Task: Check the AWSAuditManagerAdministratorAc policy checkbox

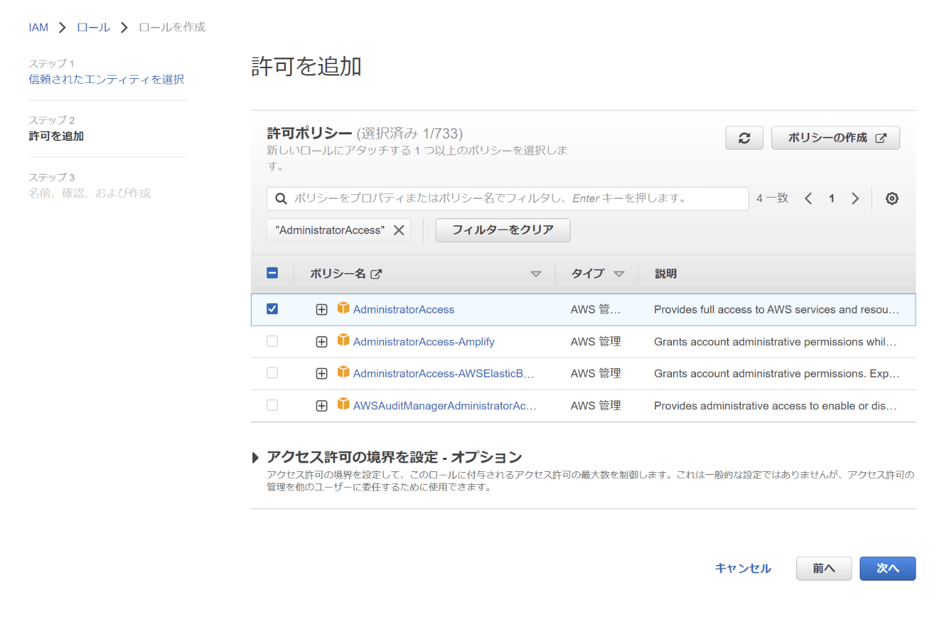Action: [x=272, y=405]
